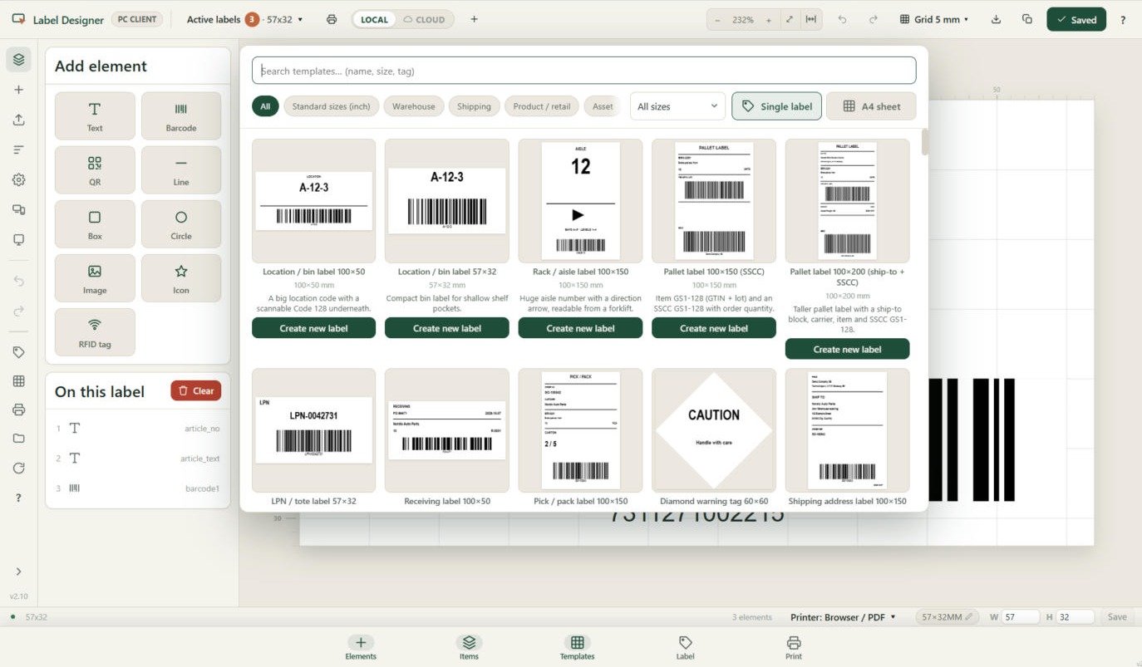Image resolution: width=1142 pixels, height=667 pixels.
Task: Add a Barcode element
Action: click(x=181, y=115)
